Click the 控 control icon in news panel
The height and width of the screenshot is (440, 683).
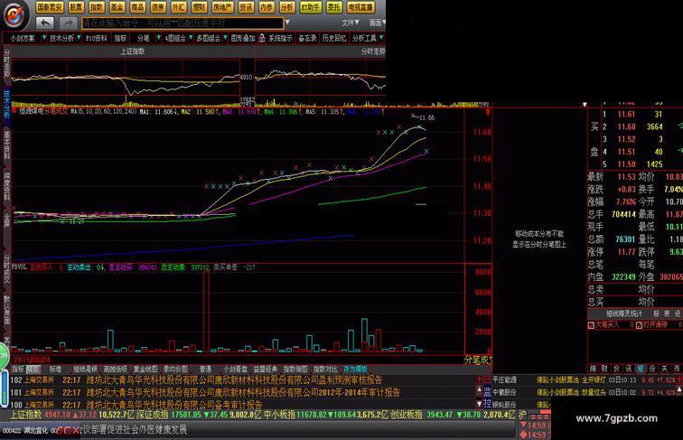(488, 404)
